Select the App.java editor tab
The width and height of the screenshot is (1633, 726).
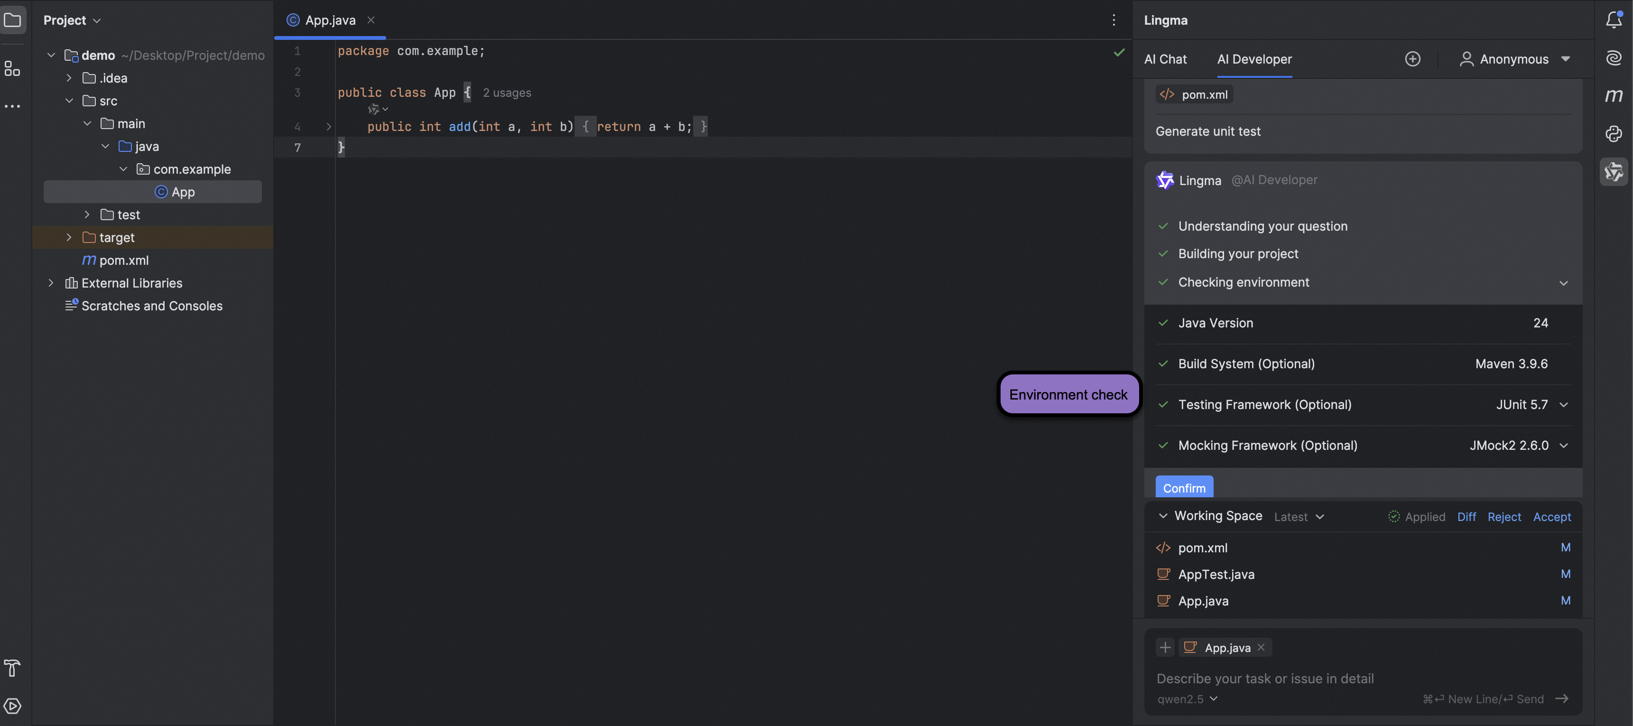coord(330,20)
